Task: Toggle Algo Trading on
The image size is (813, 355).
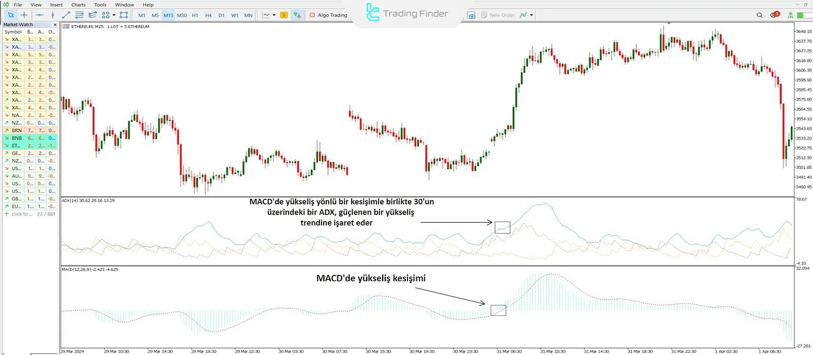Action: pos(328,15)
